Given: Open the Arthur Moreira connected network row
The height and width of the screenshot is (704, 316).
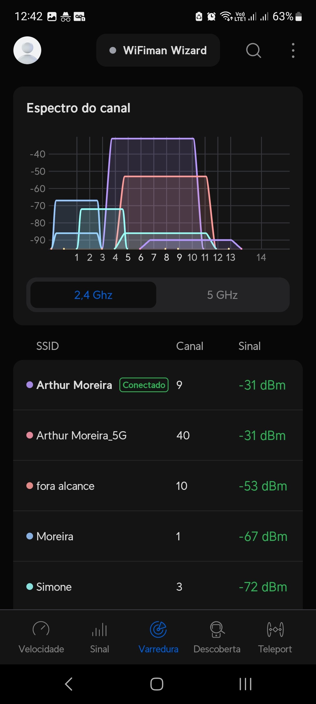Looking at the screenshot, I should tap(158, 385).
